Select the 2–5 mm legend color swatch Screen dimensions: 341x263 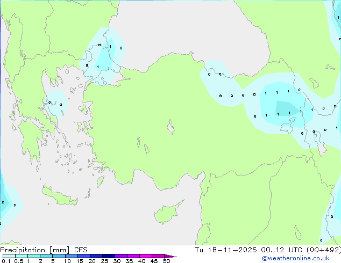[46, 256]
